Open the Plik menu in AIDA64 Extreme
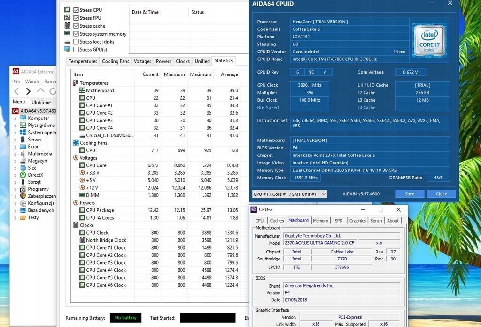This screenshot has width=481, height=327. coord(16,82)
